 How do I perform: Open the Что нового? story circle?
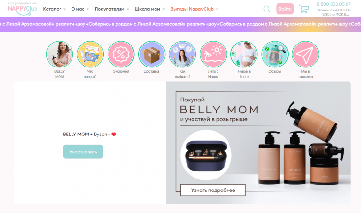90,54
